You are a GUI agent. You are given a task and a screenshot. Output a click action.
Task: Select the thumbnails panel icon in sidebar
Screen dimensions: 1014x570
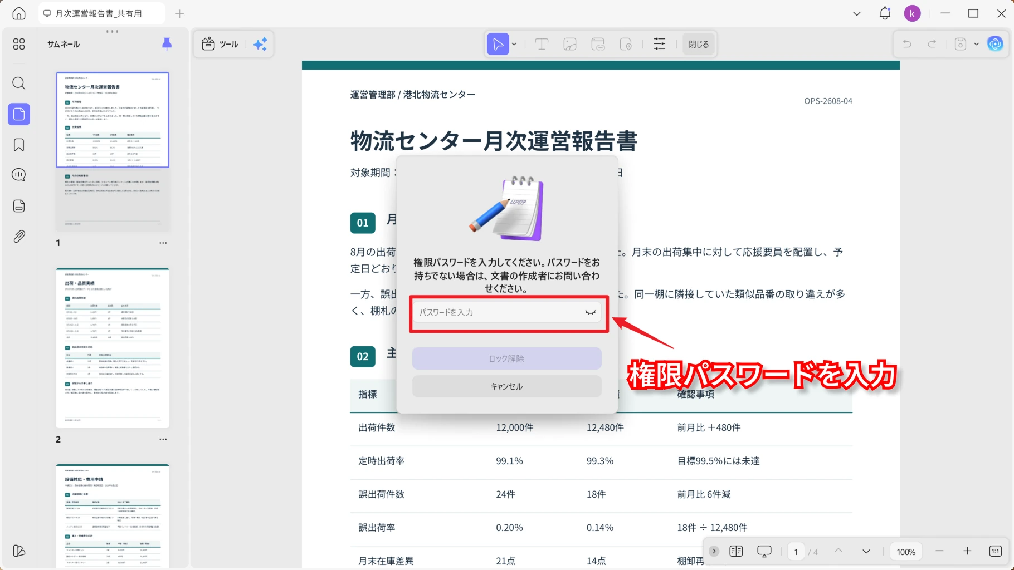point(19,114)
